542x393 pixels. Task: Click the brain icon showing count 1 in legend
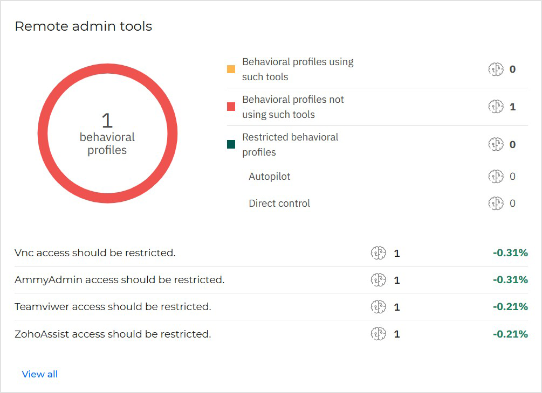496,107
